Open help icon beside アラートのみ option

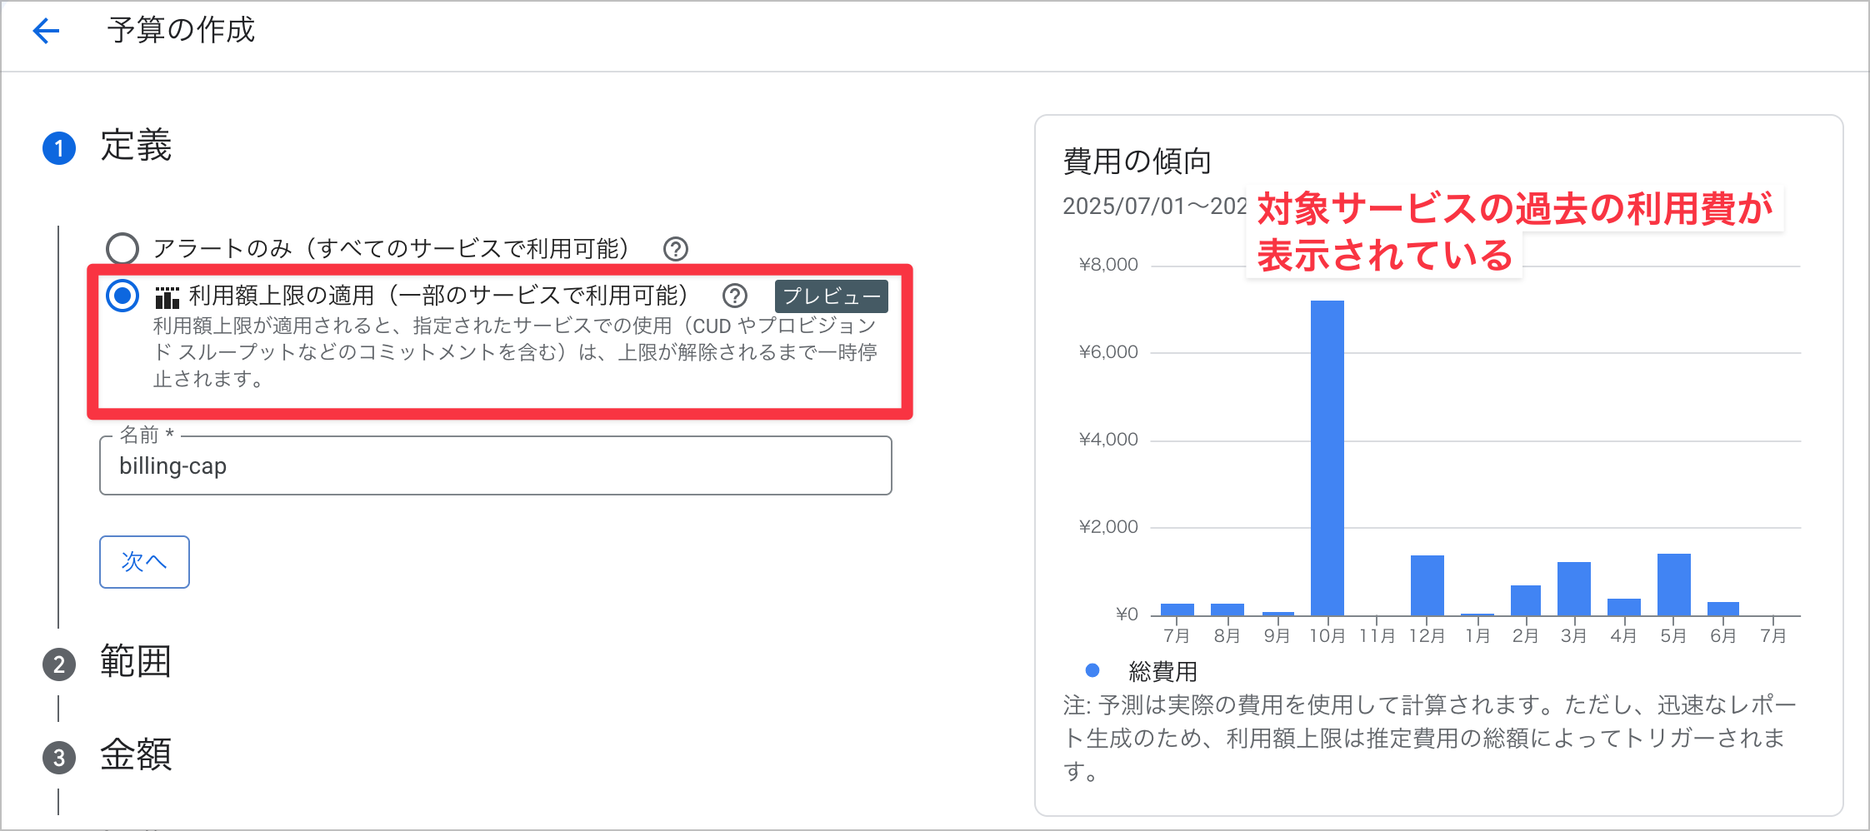(x=675, y=249)
